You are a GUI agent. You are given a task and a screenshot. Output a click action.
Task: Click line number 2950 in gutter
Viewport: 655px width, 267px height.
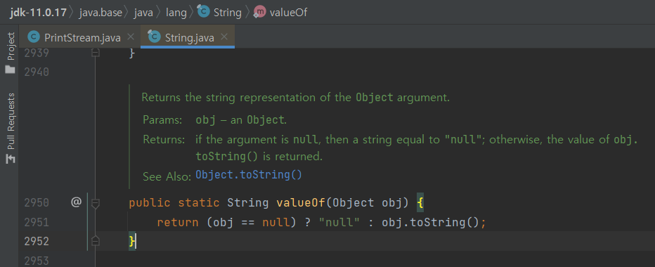pyautogui.click(x=37, y=202)
